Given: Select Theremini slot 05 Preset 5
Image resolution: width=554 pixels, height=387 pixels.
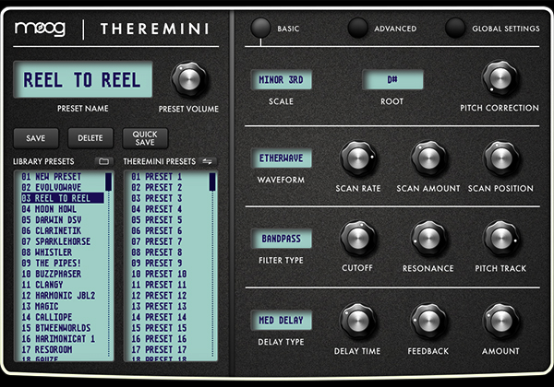Looking at the screenshot, I should (169, 220).
